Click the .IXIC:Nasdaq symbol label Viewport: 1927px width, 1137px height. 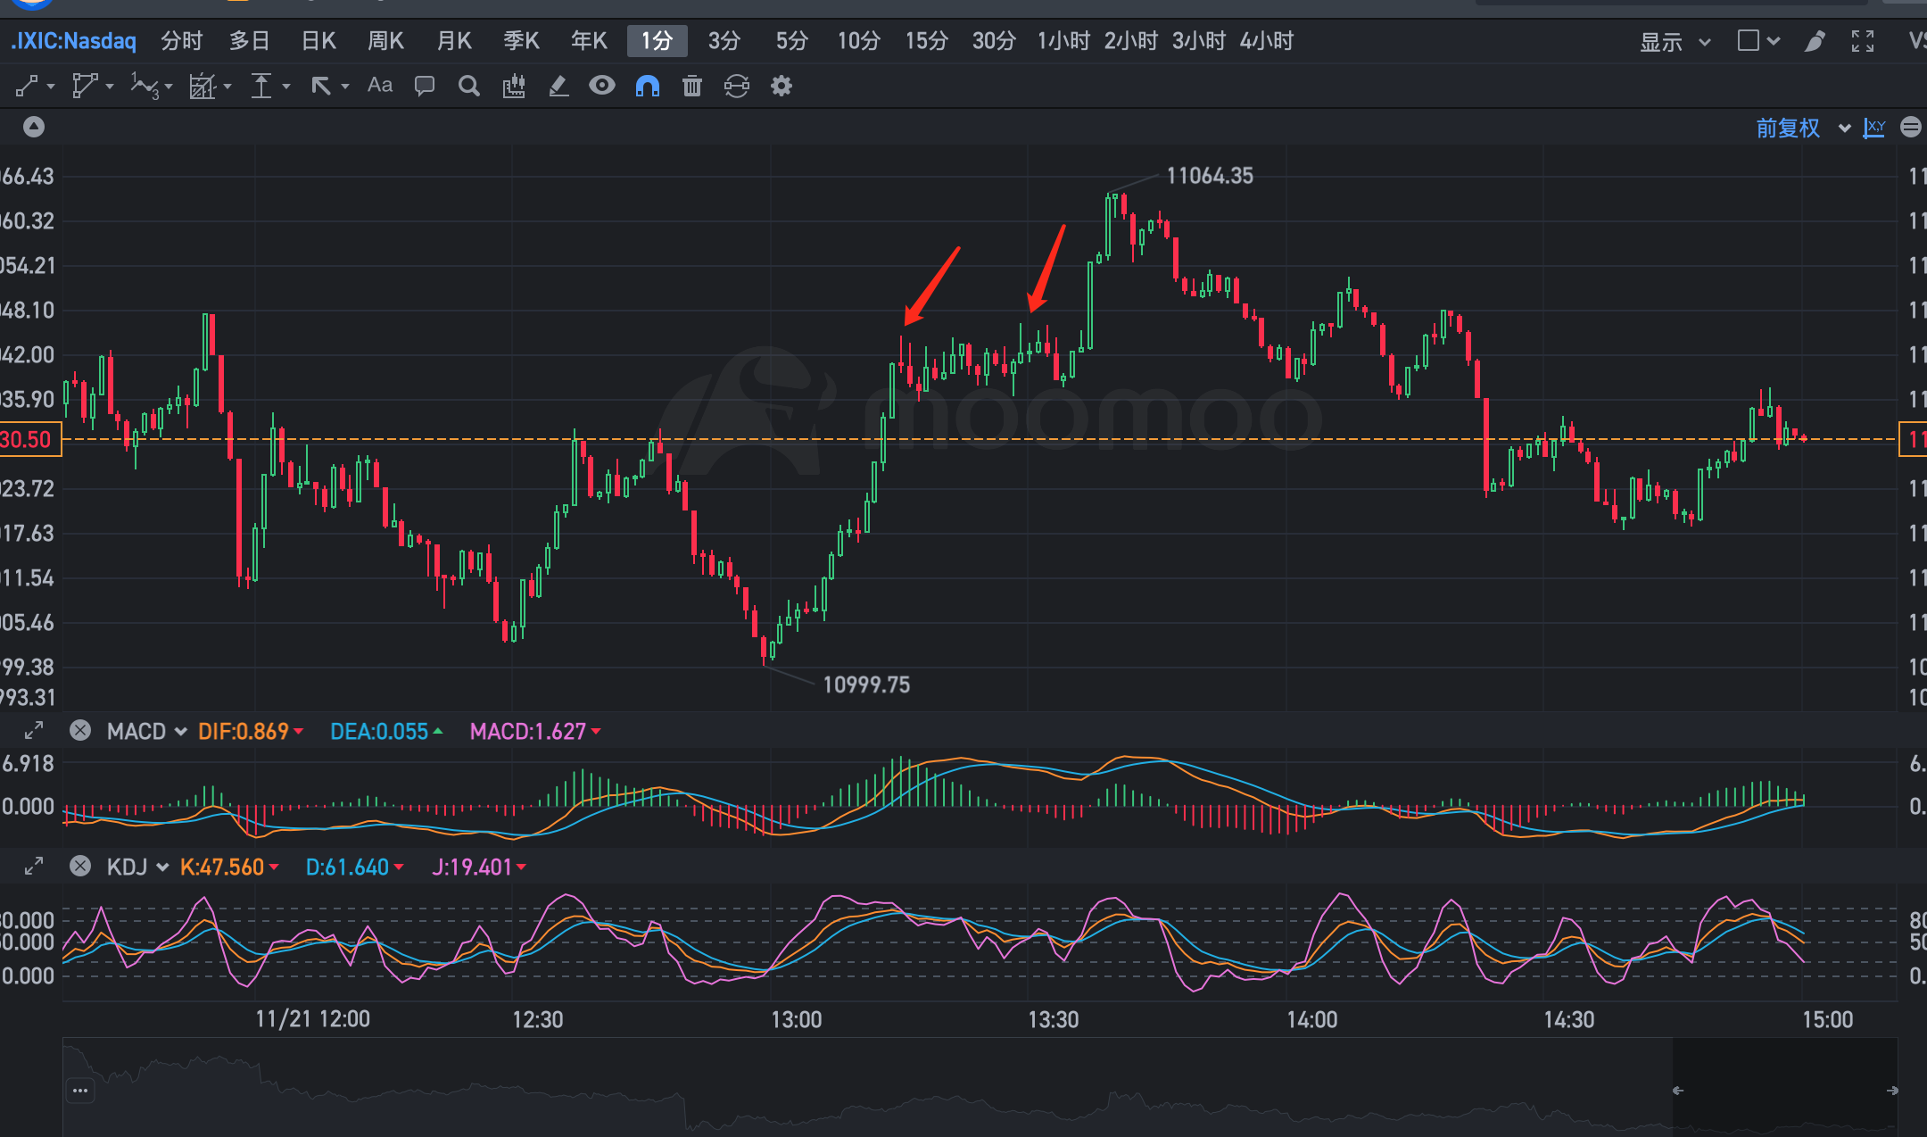pyautogui.click(x=74, y=41)
